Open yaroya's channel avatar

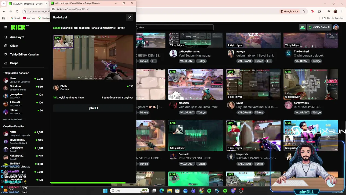click(231, 54)
